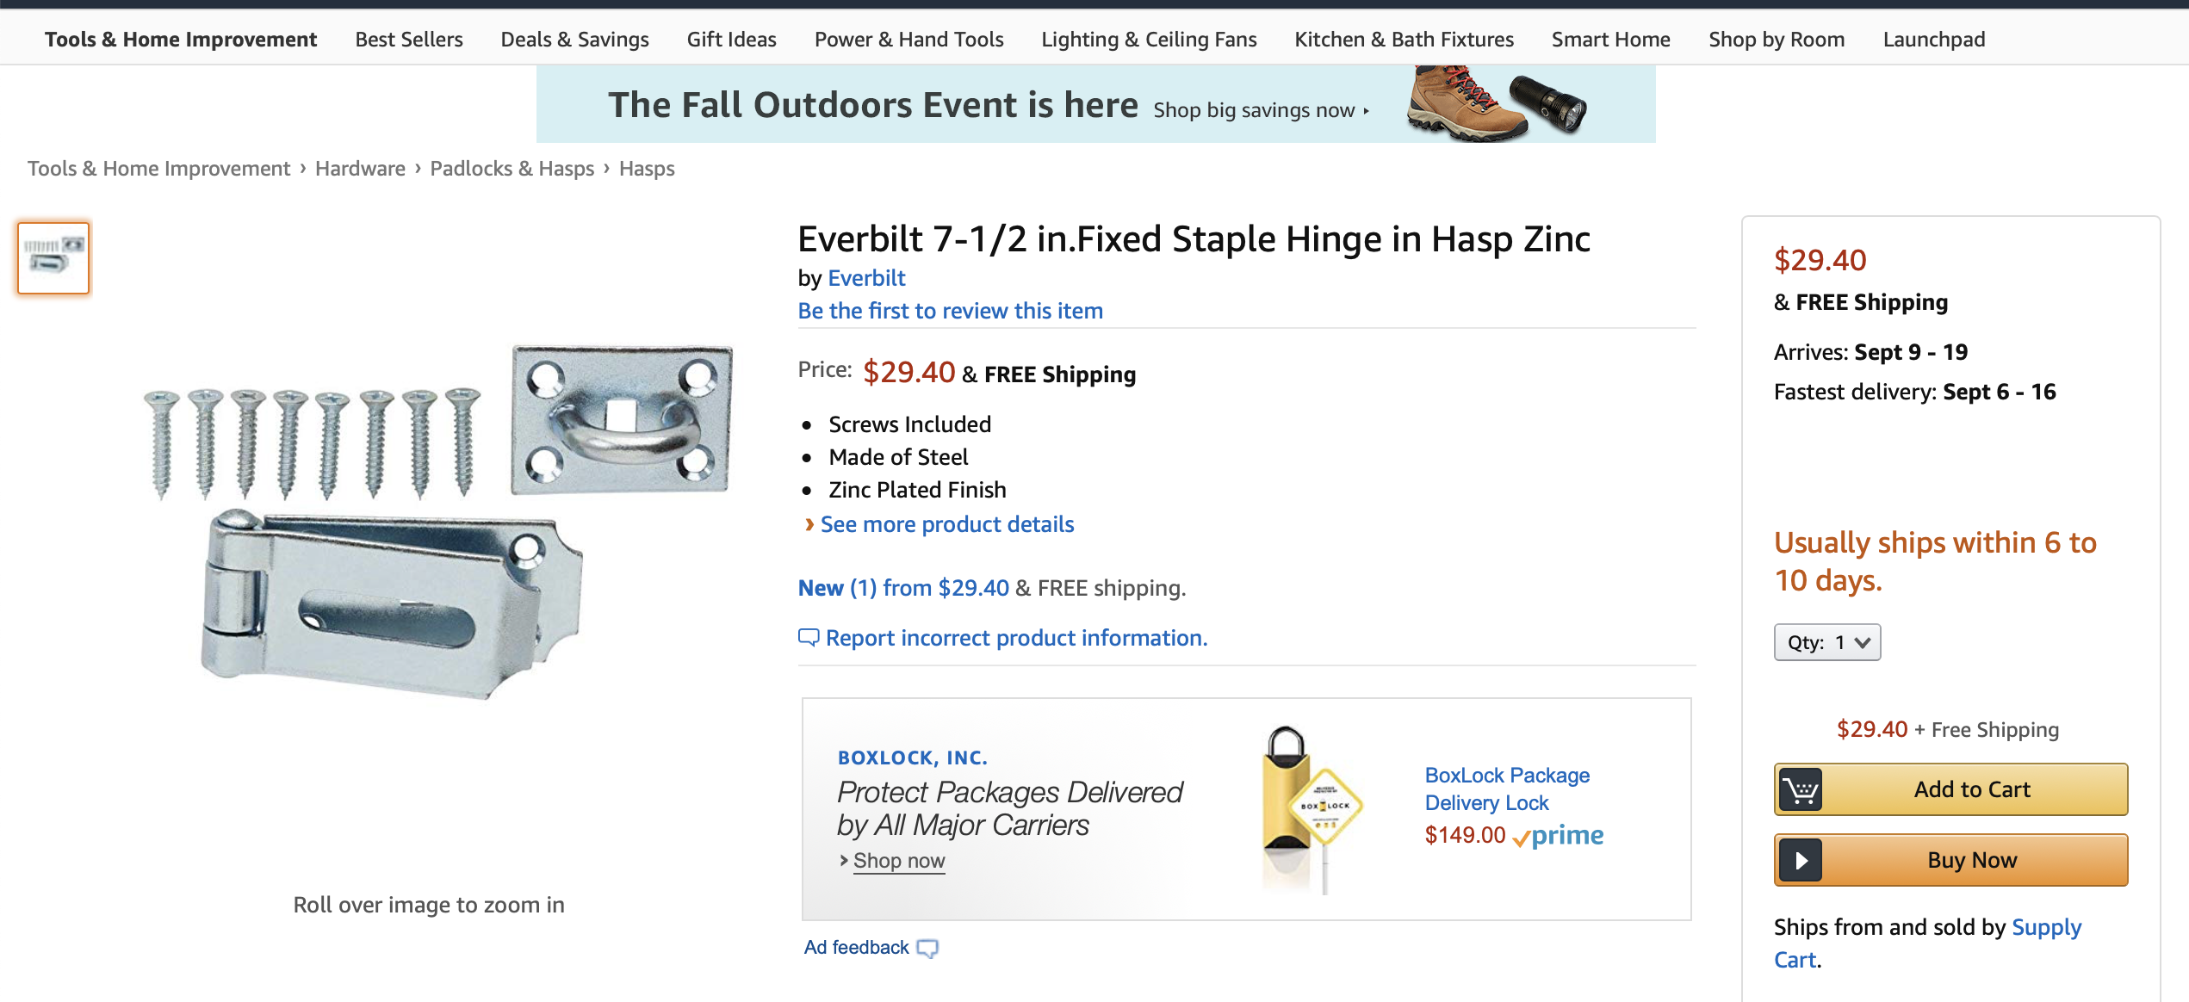2189x1002 pixels.
Task: Expand See more product details
Action: (946, 524)
